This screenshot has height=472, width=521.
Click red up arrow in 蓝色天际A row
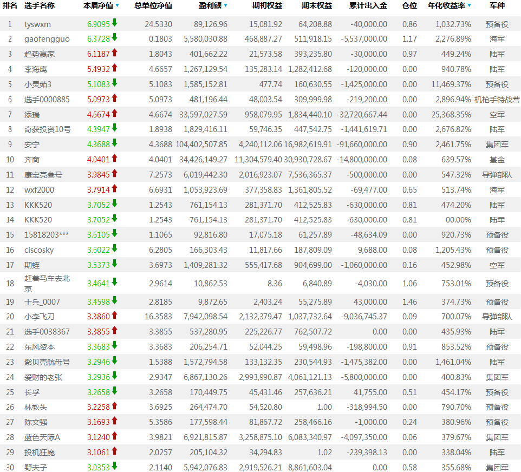115,436
